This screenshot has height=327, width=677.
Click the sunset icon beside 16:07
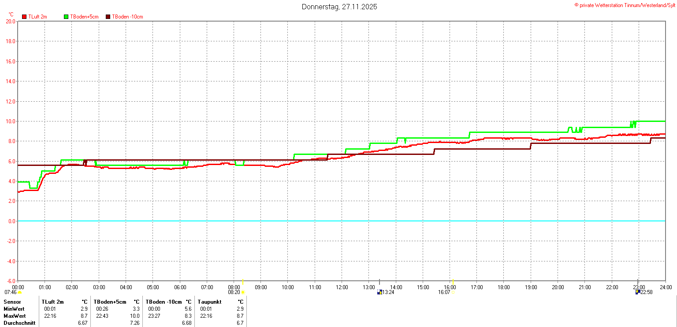[x=453, y=292]
